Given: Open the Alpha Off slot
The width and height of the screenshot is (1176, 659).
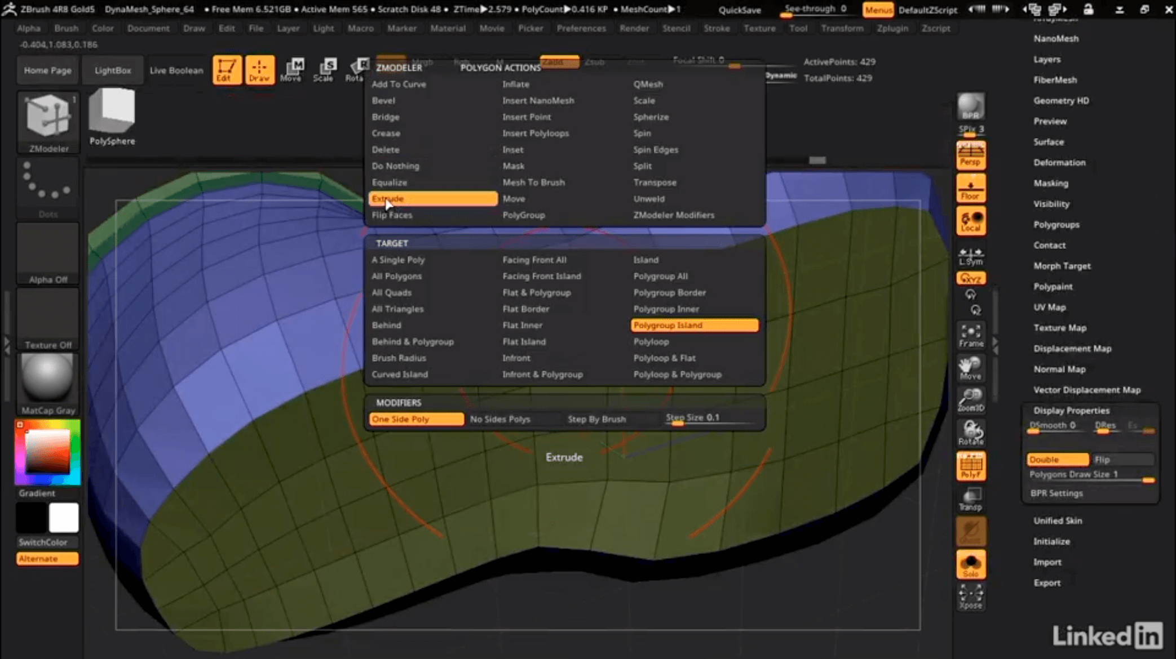Looking at the screenshot, I should pyautogui.click(x=48, y=254).
